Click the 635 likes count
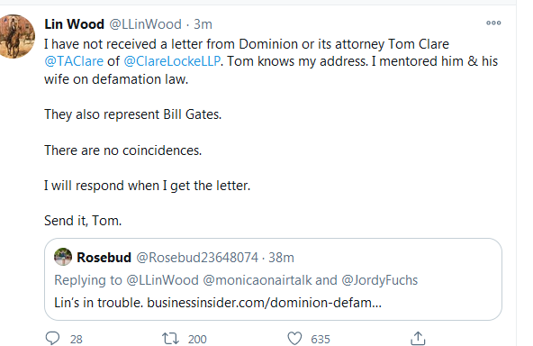Image resolution: width=533 pixels, height=346 pixels. 321,339
